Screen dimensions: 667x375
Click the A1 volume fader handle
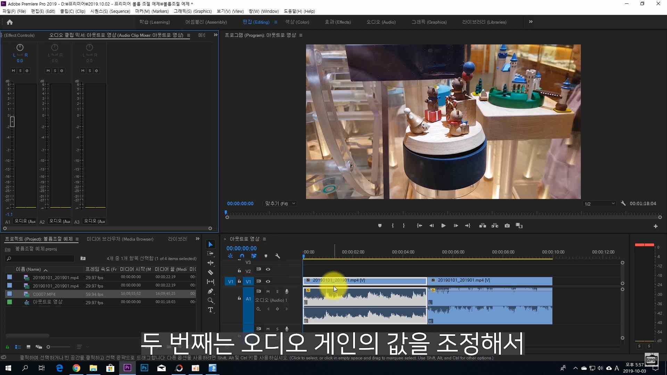(x=13, y=122)
